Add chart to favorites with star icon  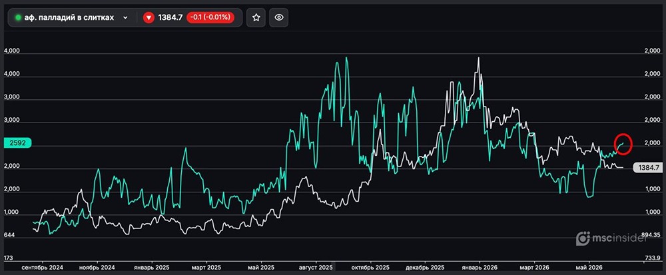(x=256, y=17)
